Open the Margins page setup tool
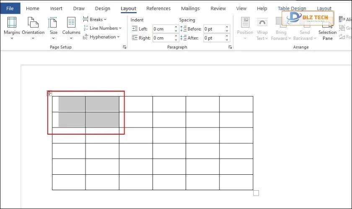This screenshot has height=209, width=352. pos(12,28)
